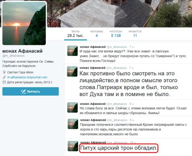Click @m_athanasios handle under the profile name
Screen dimensions: 192x156
[x=14, y=56]
